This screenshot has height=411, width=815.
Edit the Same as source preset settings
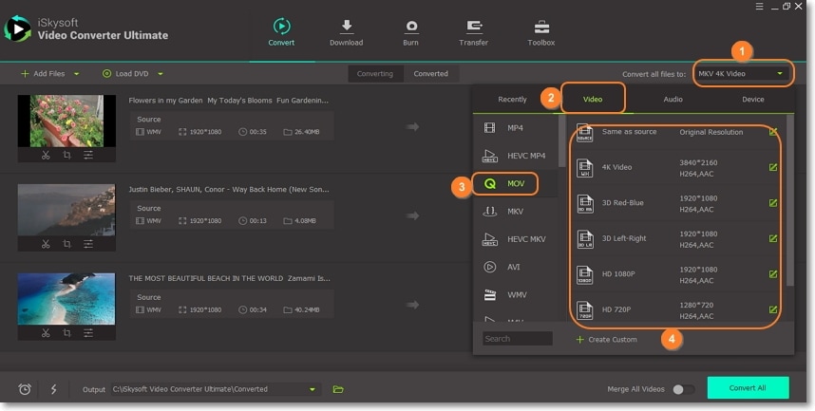773,132
